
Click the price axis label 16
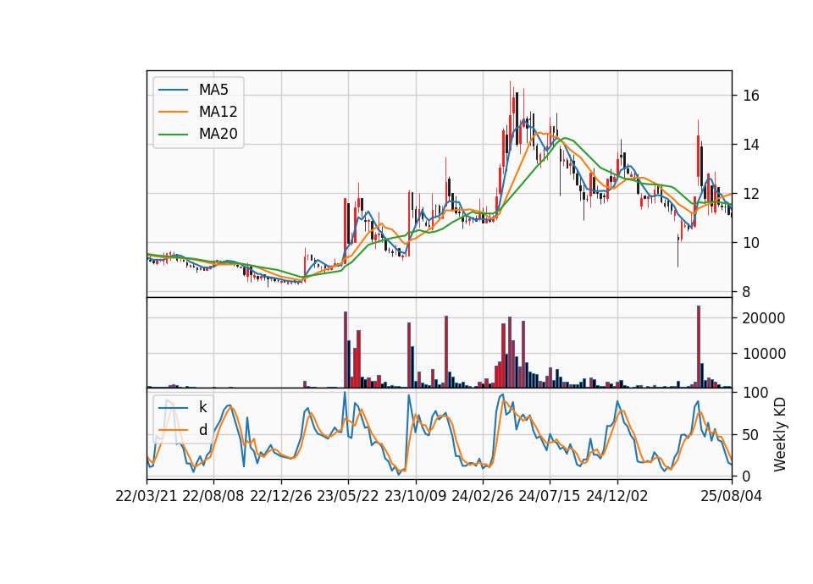tap(751, 96)
